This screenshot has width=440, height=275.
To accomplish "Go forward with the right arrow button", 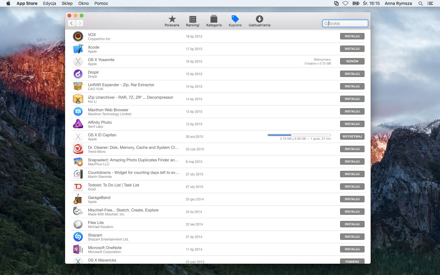I will pyautogui.click(x=79, y=23).
